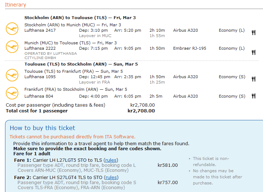This screenshot has width=263, height=192.
Task: Click the Itinerary heading
Action: pyautogui.click(x=15, y=5)
